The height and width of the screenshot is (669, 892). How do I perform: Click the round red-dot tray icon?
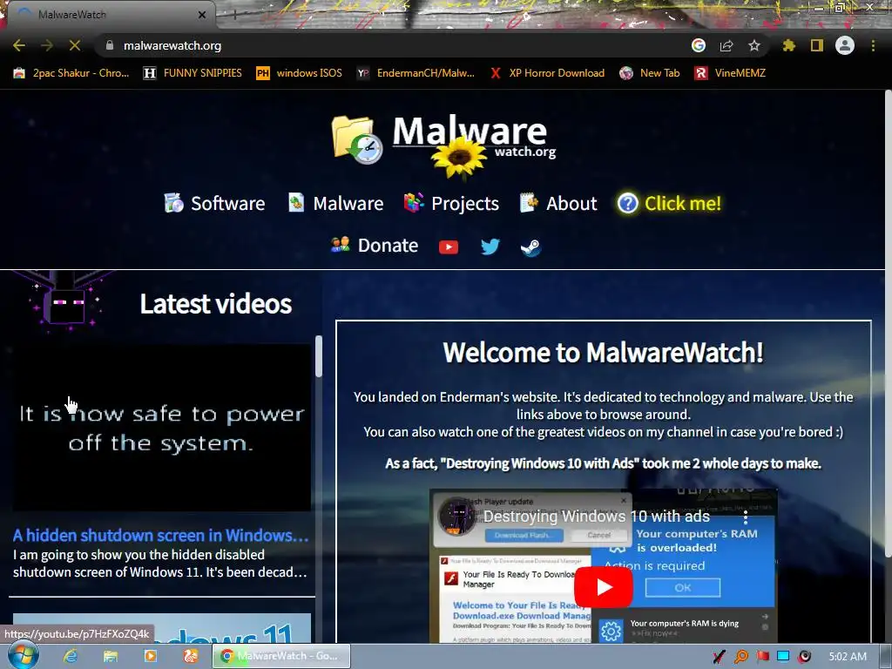click(x=804, y=657)
